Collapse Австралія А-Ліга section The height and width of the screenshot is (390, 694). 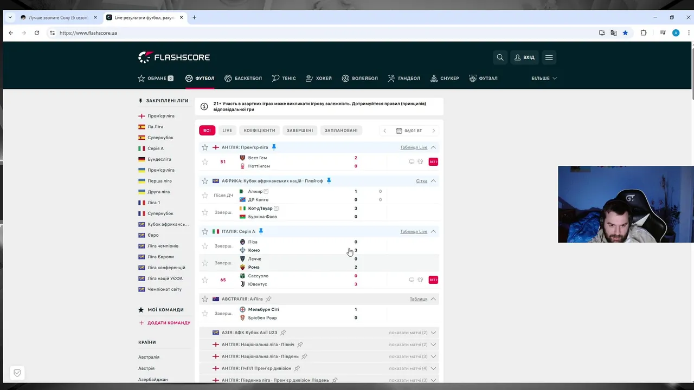click(433, 299)
